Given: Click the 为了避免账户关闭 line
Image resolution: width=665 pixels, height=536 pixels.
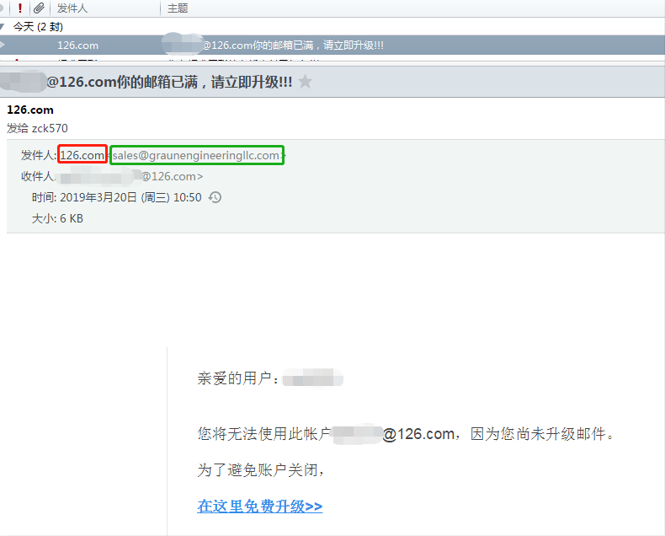Looking at the screenshot, I should click(261, 469).
